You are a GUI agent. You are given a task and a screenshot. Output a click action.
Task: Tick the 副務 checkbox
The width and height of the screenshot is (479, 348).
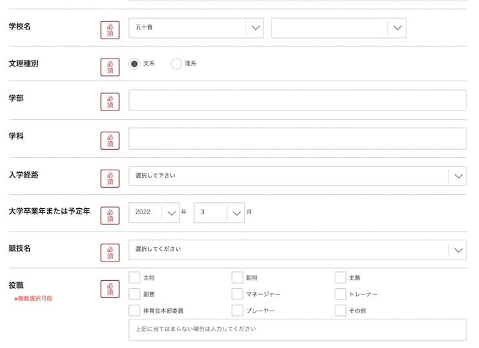pyautogui.click(x=134, y=294)
